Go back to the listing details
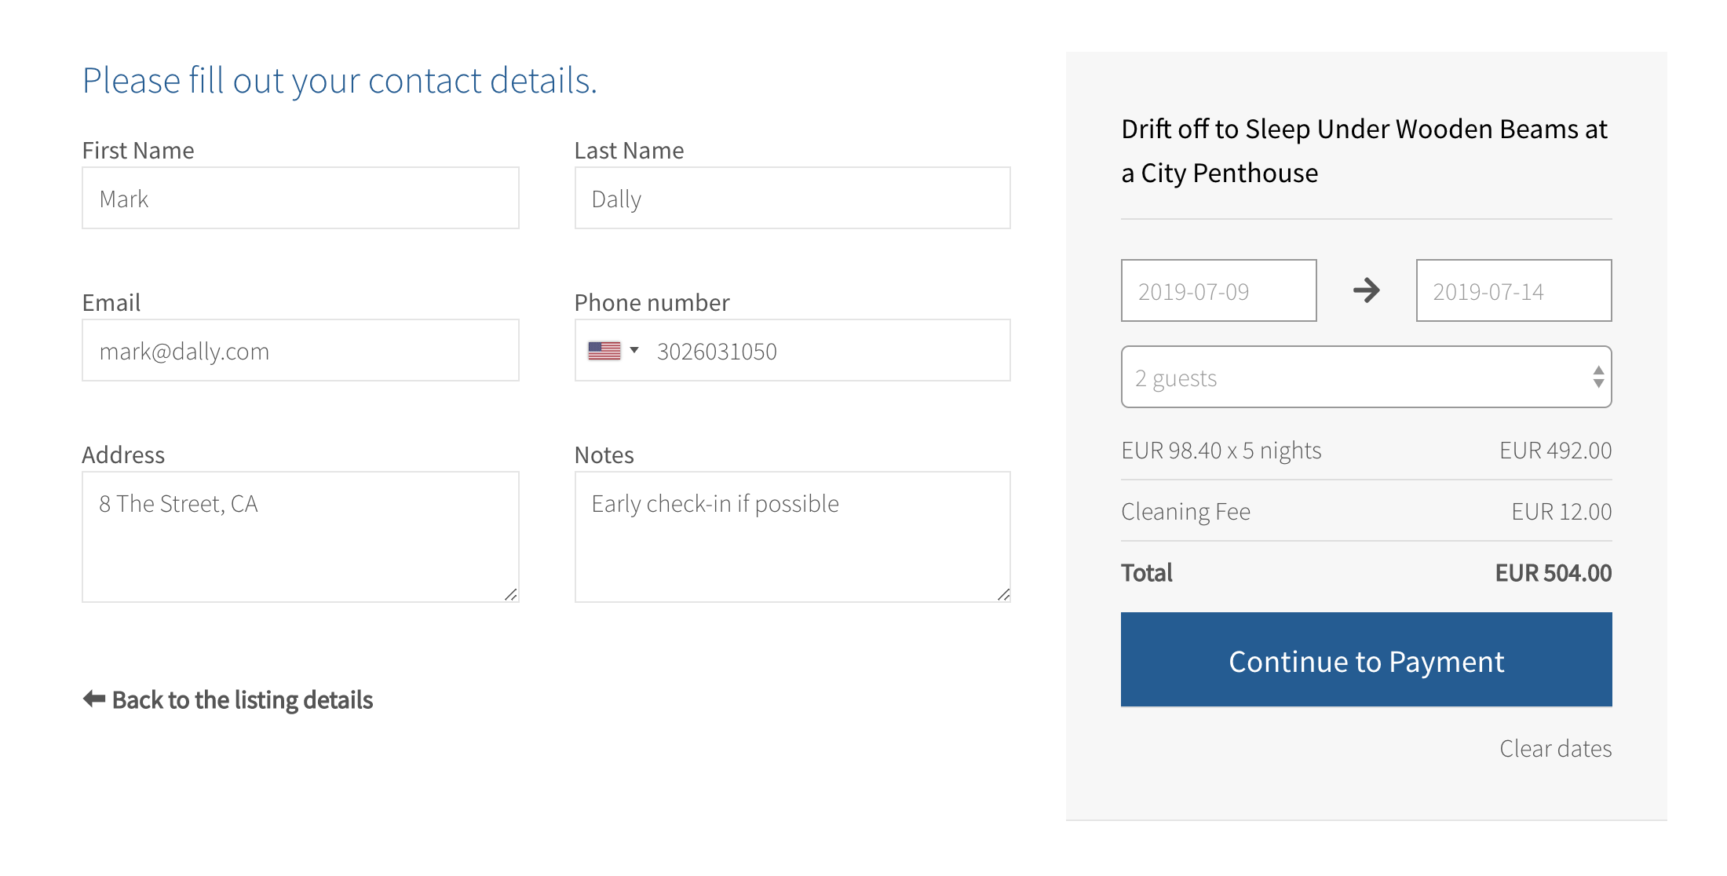The width and height of the screenshot is (1727, 876). (x=242, y=699)
